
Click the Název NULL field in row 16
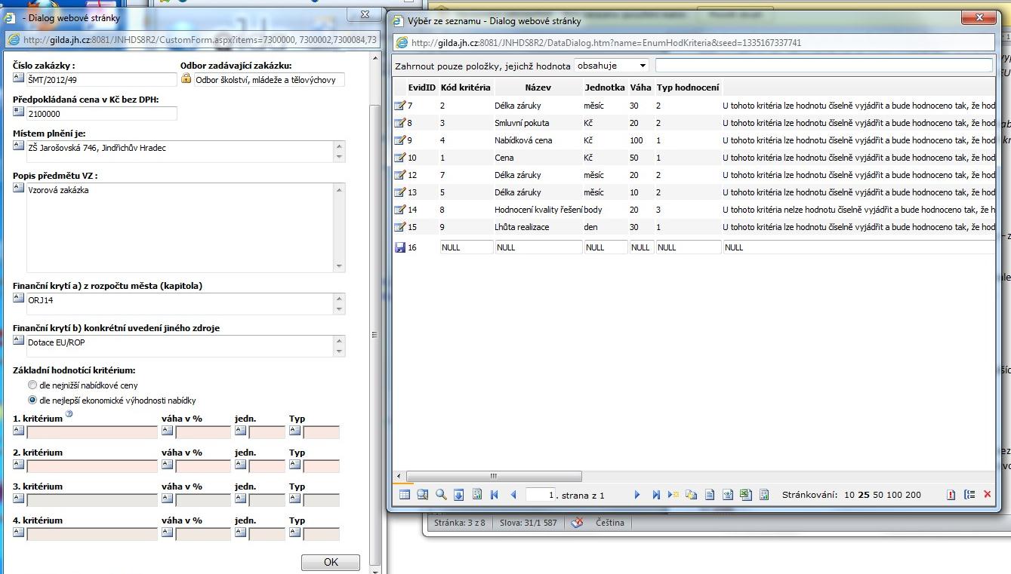click(538, 247)
